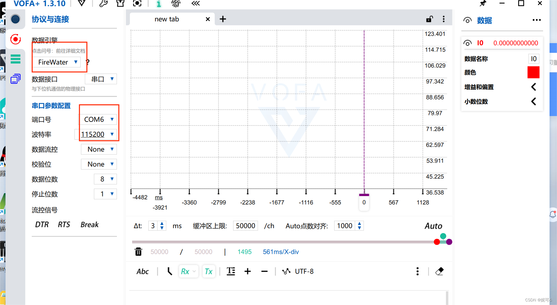Click the red color swatch for channel I0
Image resolution: width=557 pixels, height=305 pixels.
[x=533, y=72]
